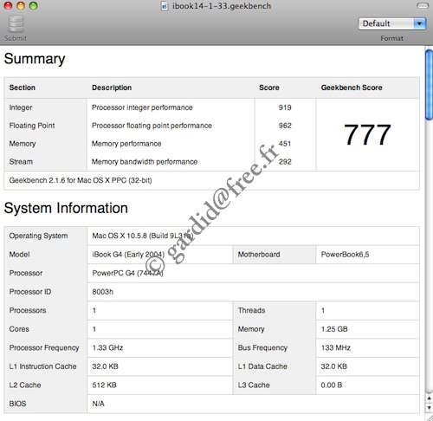Click the red close window button

click(8, 6)
